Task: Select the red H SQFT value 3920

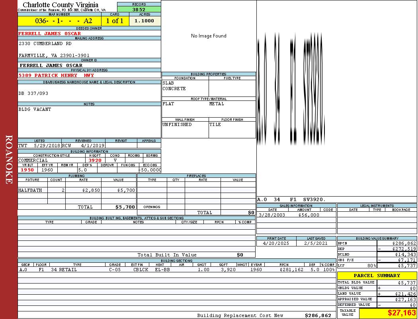Action: [95, 160]
